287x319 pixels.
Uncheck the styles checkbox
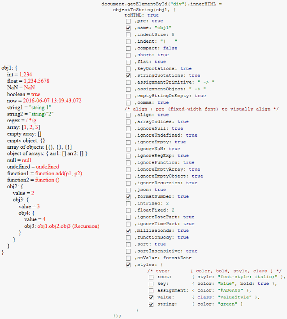(128, 265)
